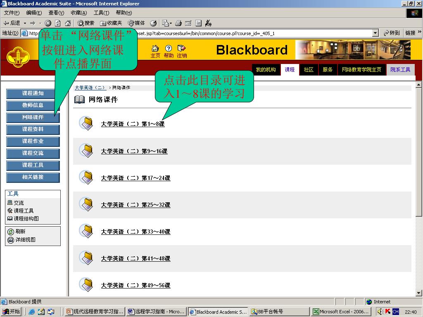Click the Print toolbar icon
The image size is (423, 317).
coord(178,23)
